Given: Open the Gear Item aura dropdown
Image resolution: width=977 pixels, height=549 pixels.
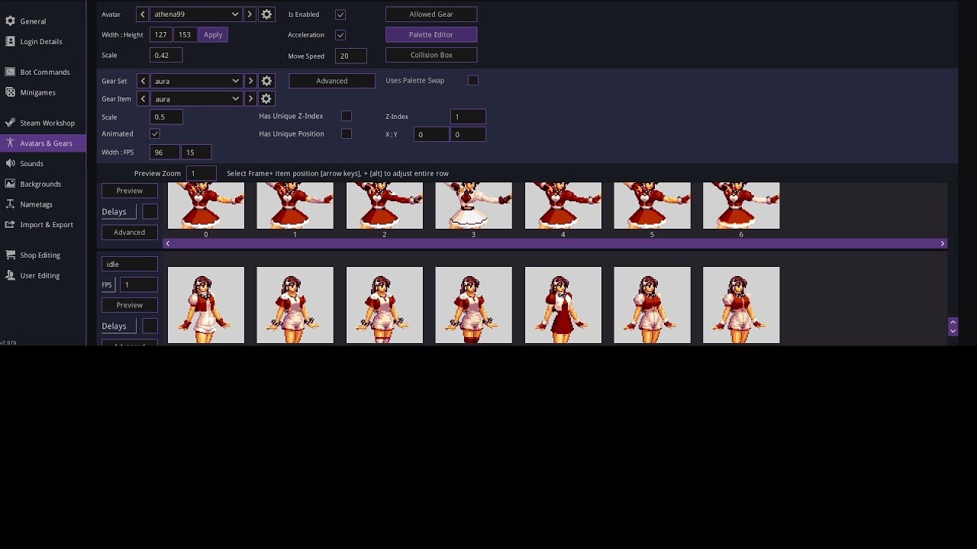Looking at the screenshot, I should [x=196, y=98].
